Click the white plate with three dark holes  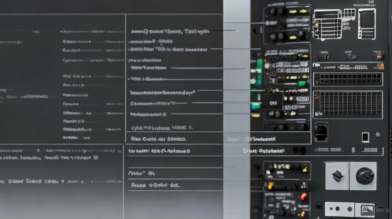coord(339,209)
